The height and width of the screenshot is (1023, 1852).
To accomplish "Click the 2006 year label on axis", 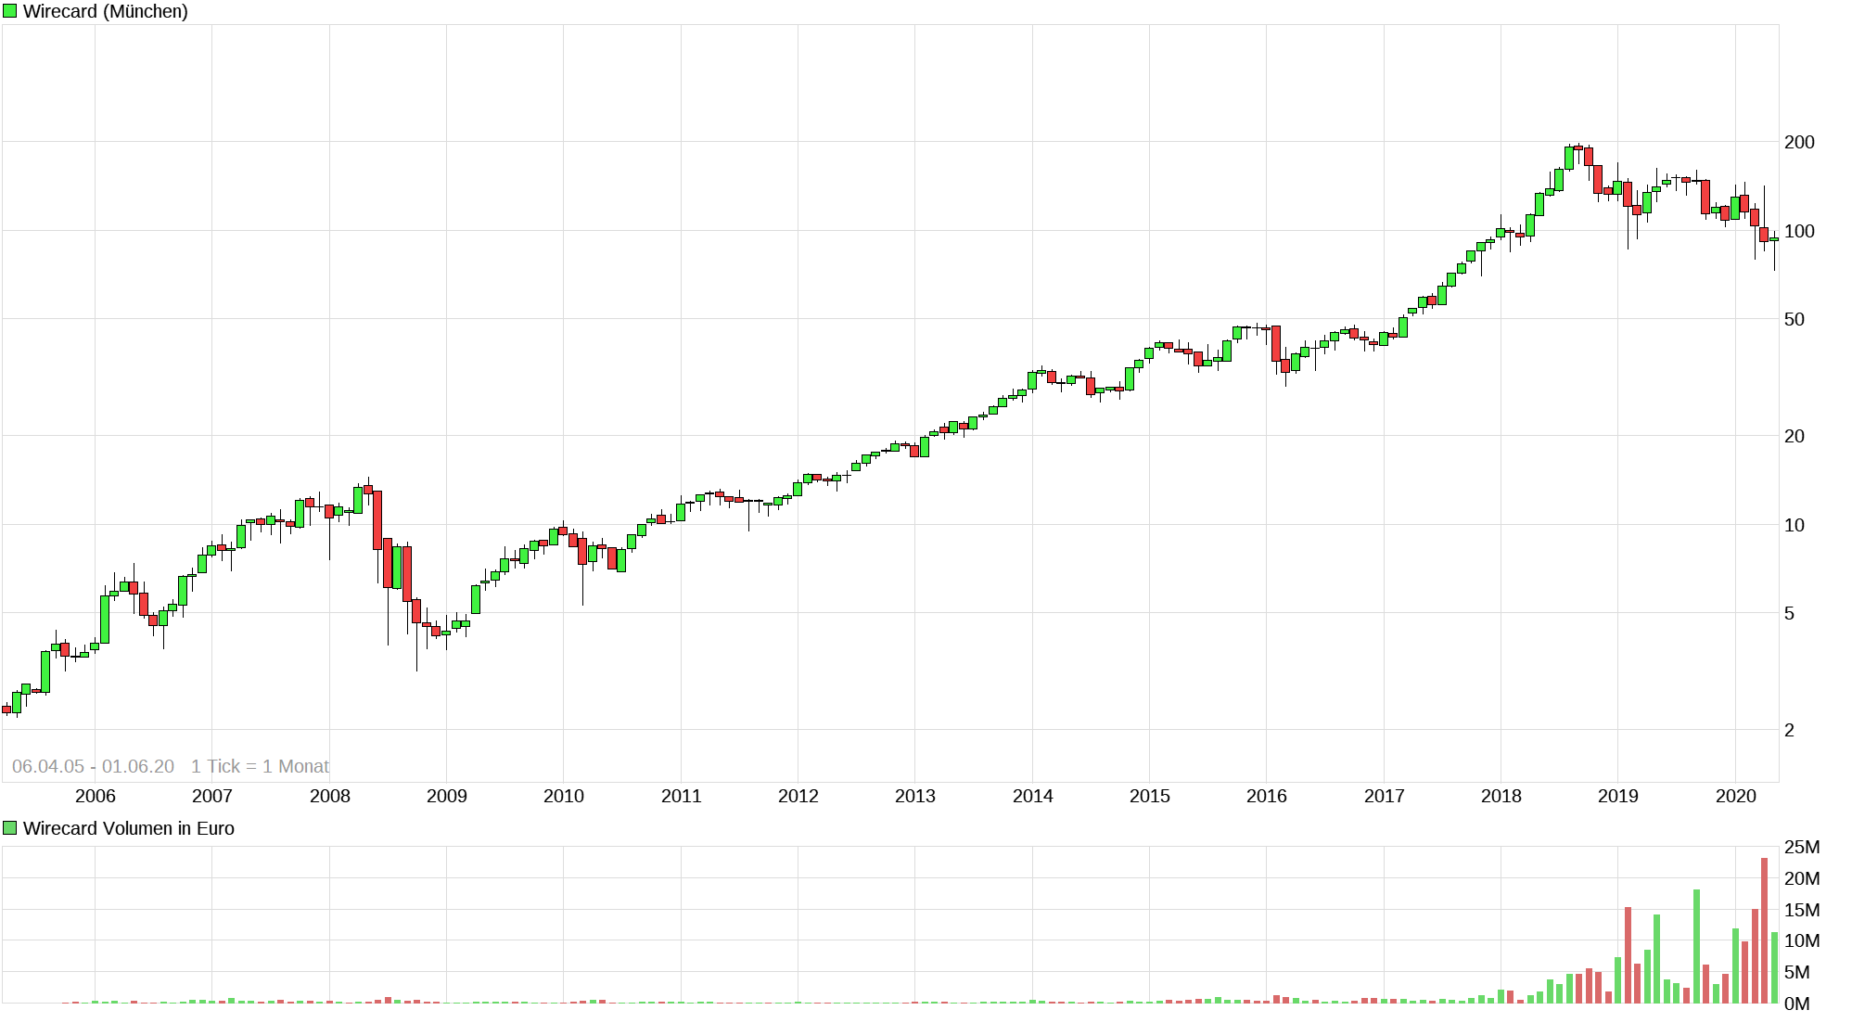I will 96,796.
